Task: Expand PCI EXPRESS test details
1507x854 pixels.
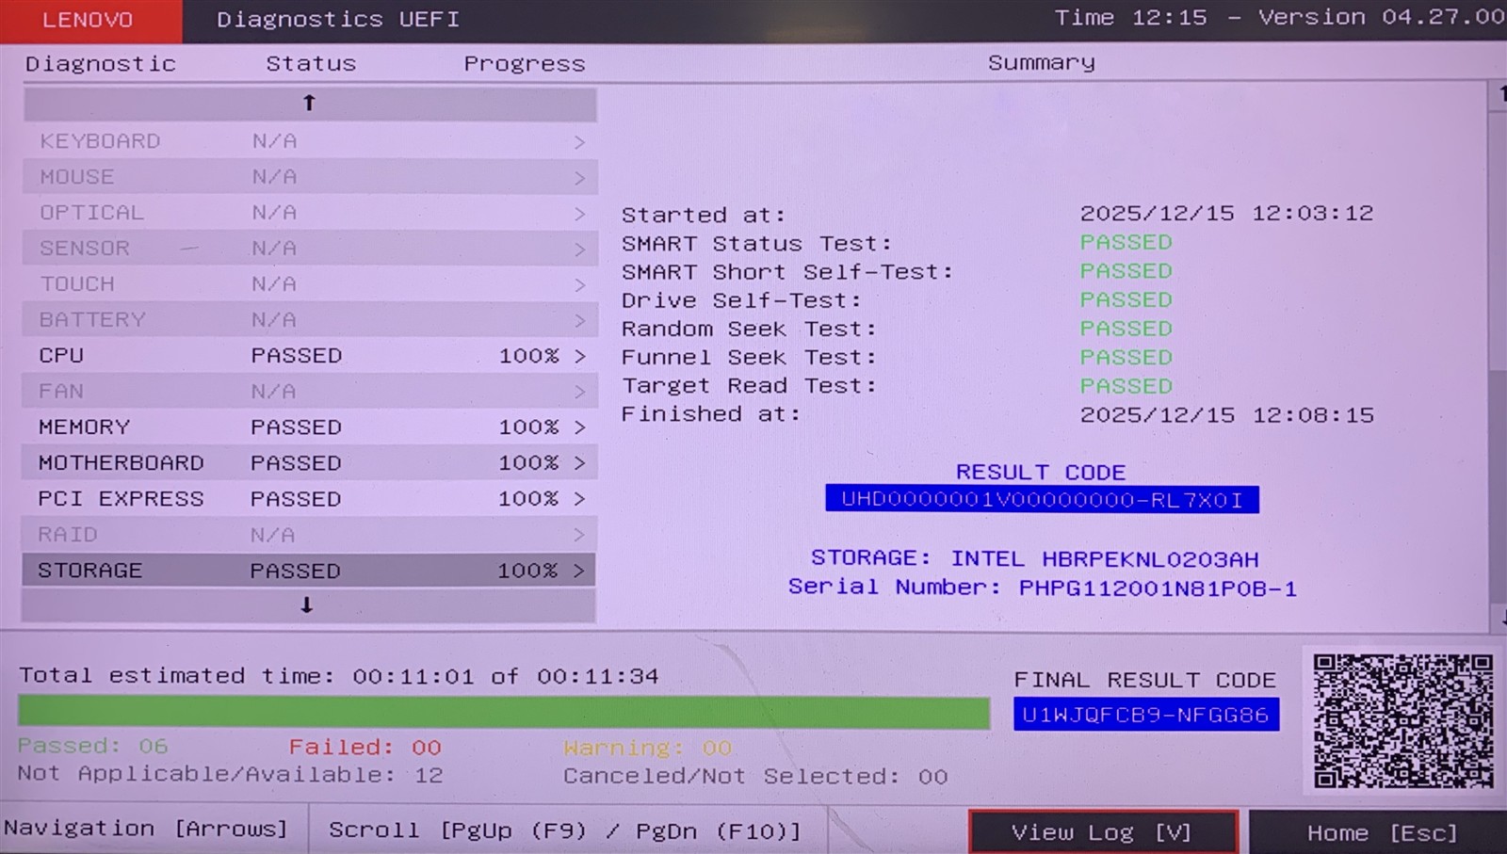Action: [x=580, y=498]
